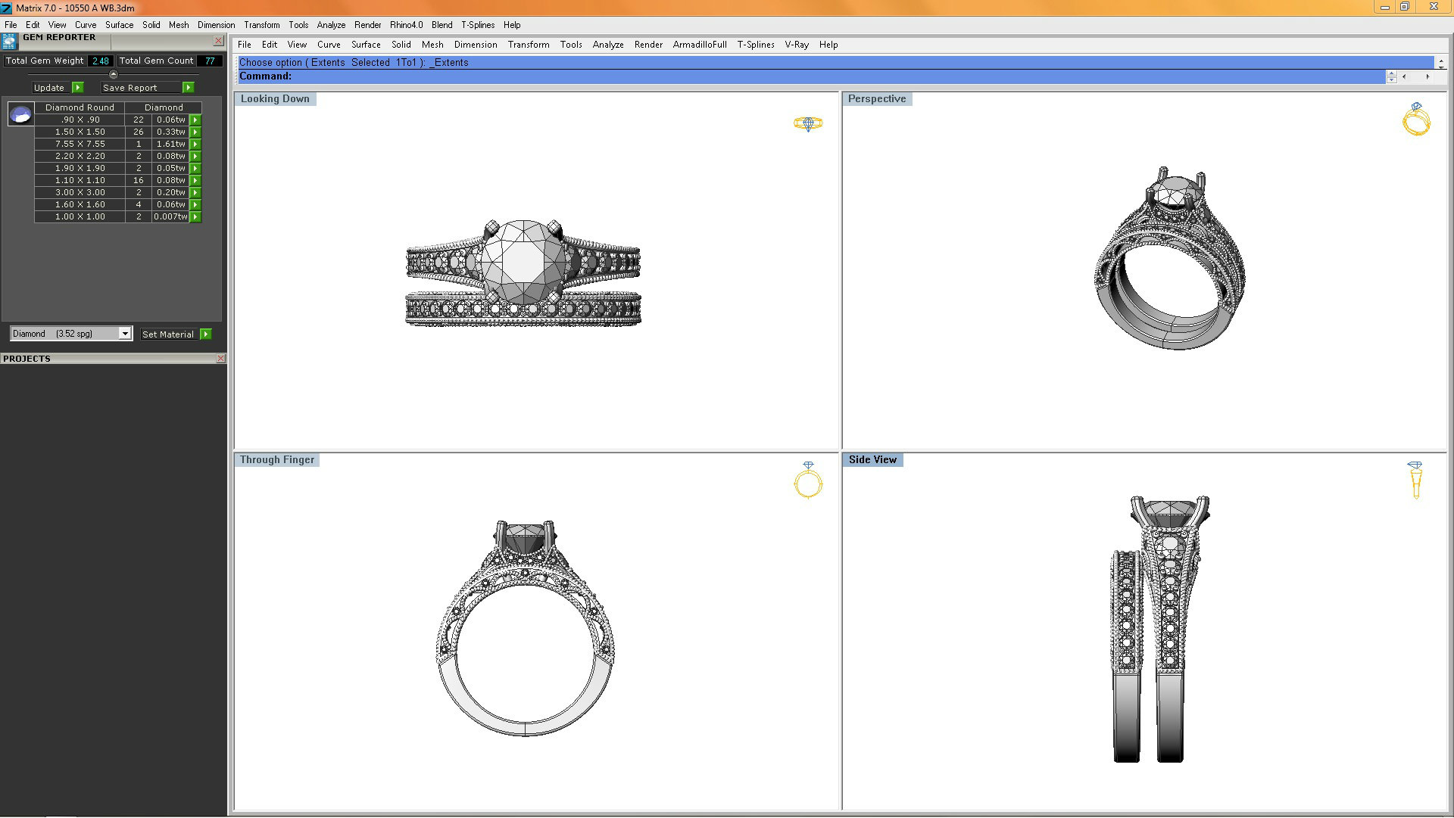
Task: Open the ArmadilloFull menu
Action: coord(699,45)
